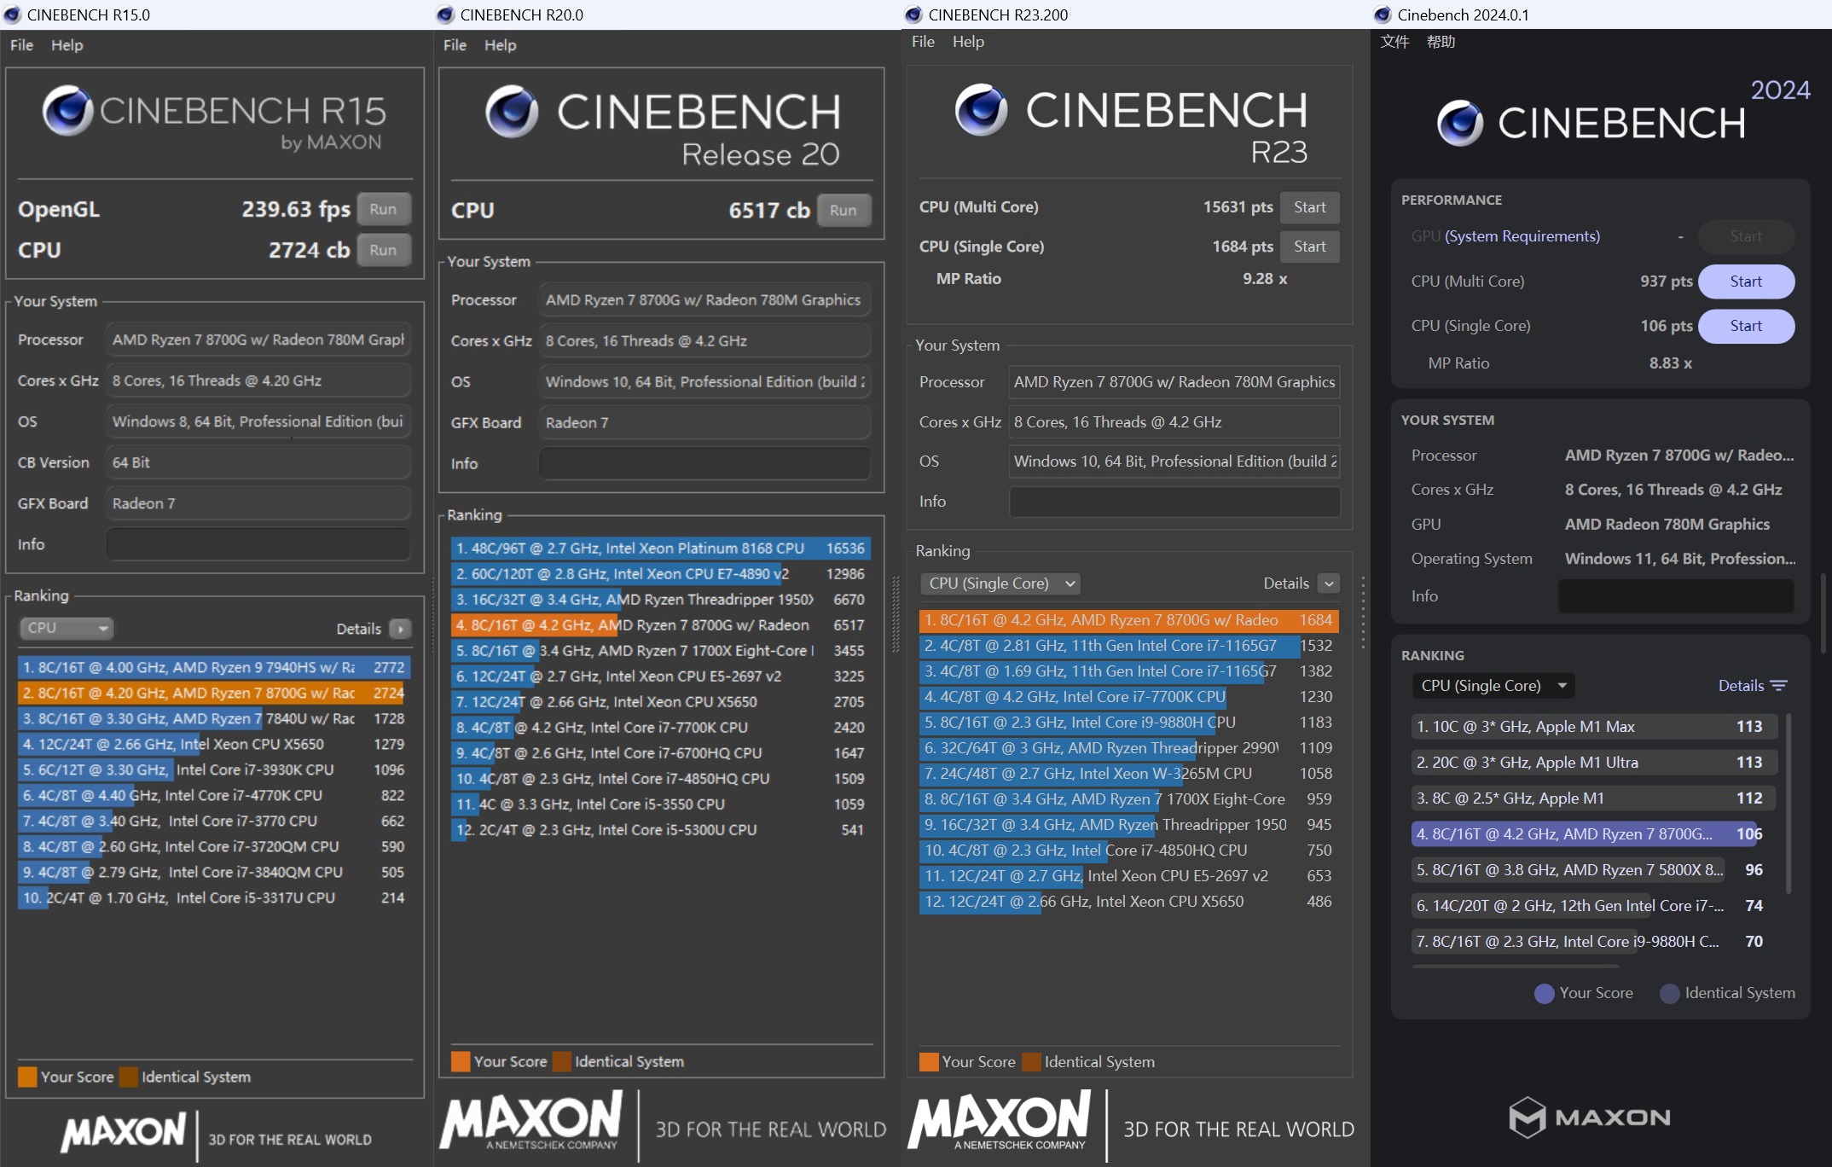Click the Info input field in Cinebench 2024
The height and width of the screenshot is (1167, 1832).
pos(1676,596)
